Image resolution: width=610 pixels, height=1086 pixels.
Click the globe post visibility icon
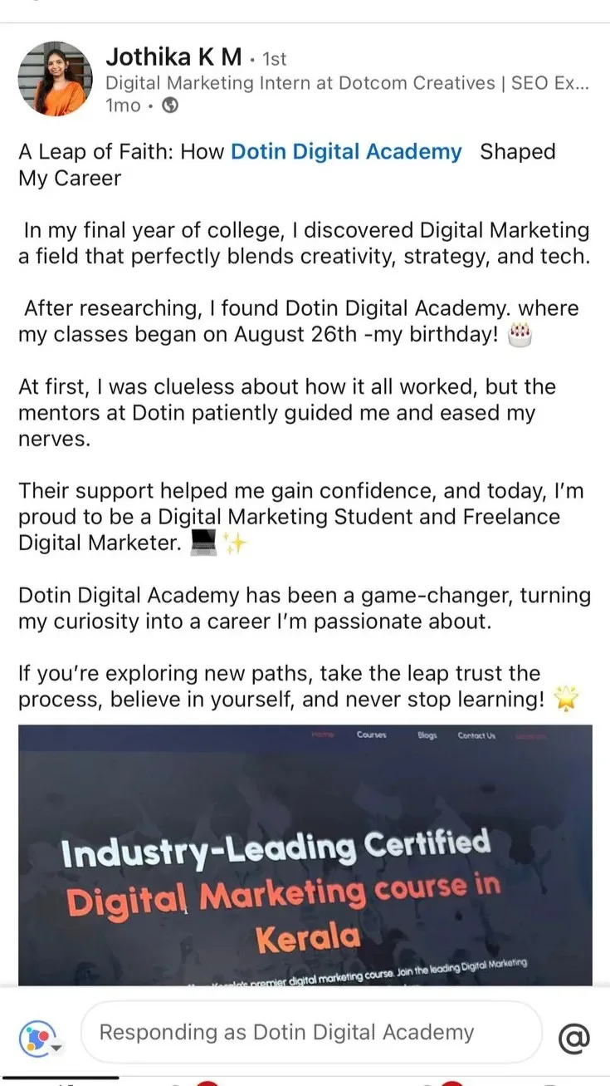tap(170, 106)
